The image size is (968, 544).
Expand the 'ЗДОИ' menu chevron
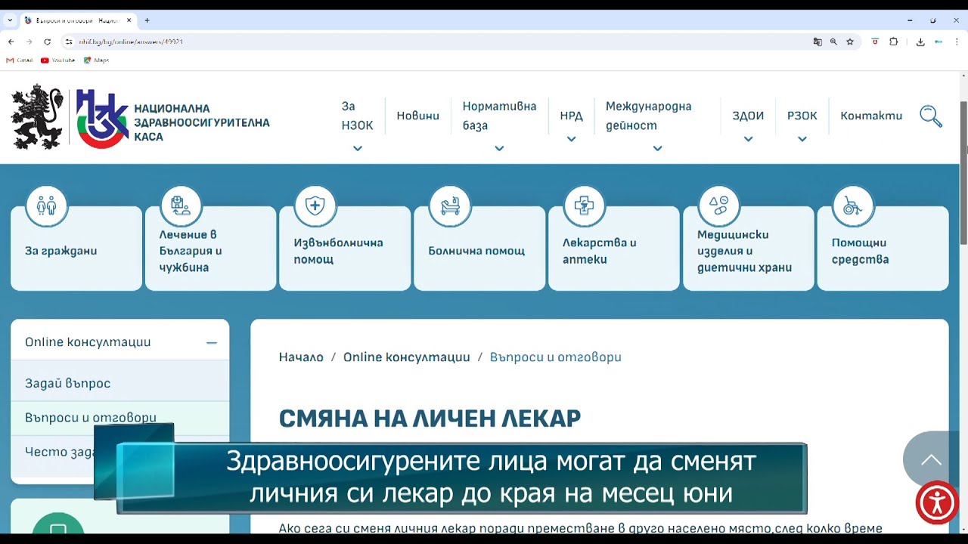(x=748, y=138)
